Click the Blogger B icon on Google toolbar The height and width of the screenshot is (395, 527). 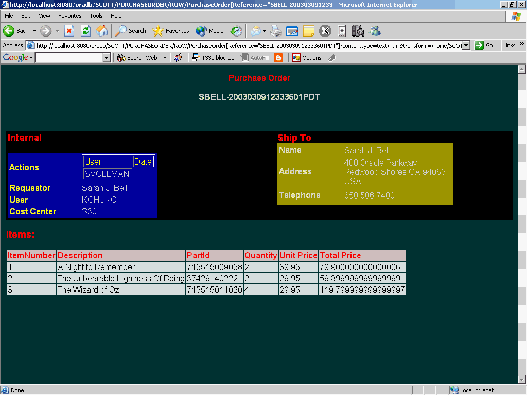pyautogui.click(x=277, y=58)
